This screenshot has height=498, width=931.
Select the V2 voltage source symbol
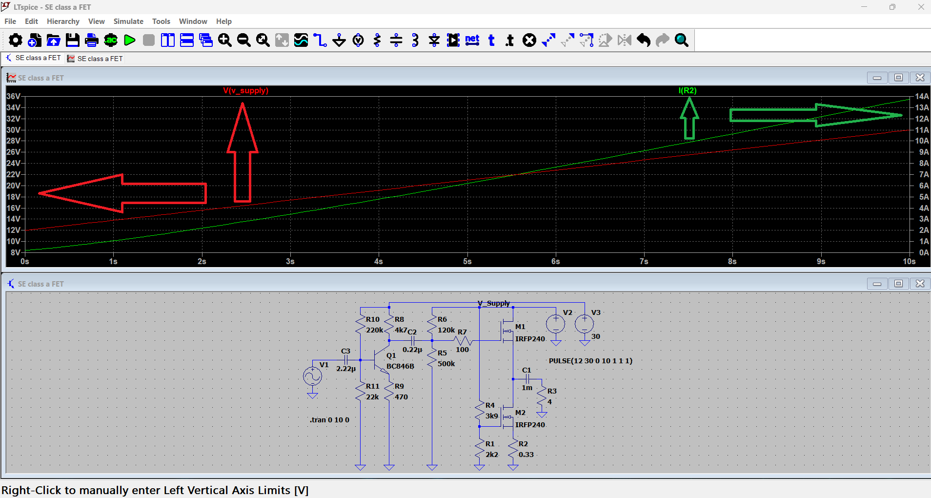click(x=556, y=324)
